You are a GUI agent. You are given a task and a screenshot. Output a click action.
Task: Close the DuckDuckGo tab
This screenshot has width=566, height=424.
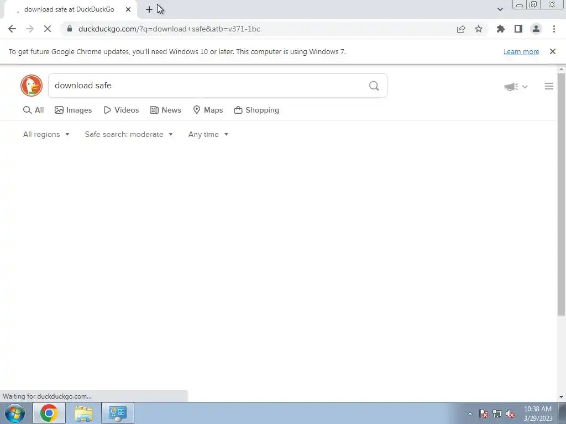pyautogui.click(x=128, y=9)
